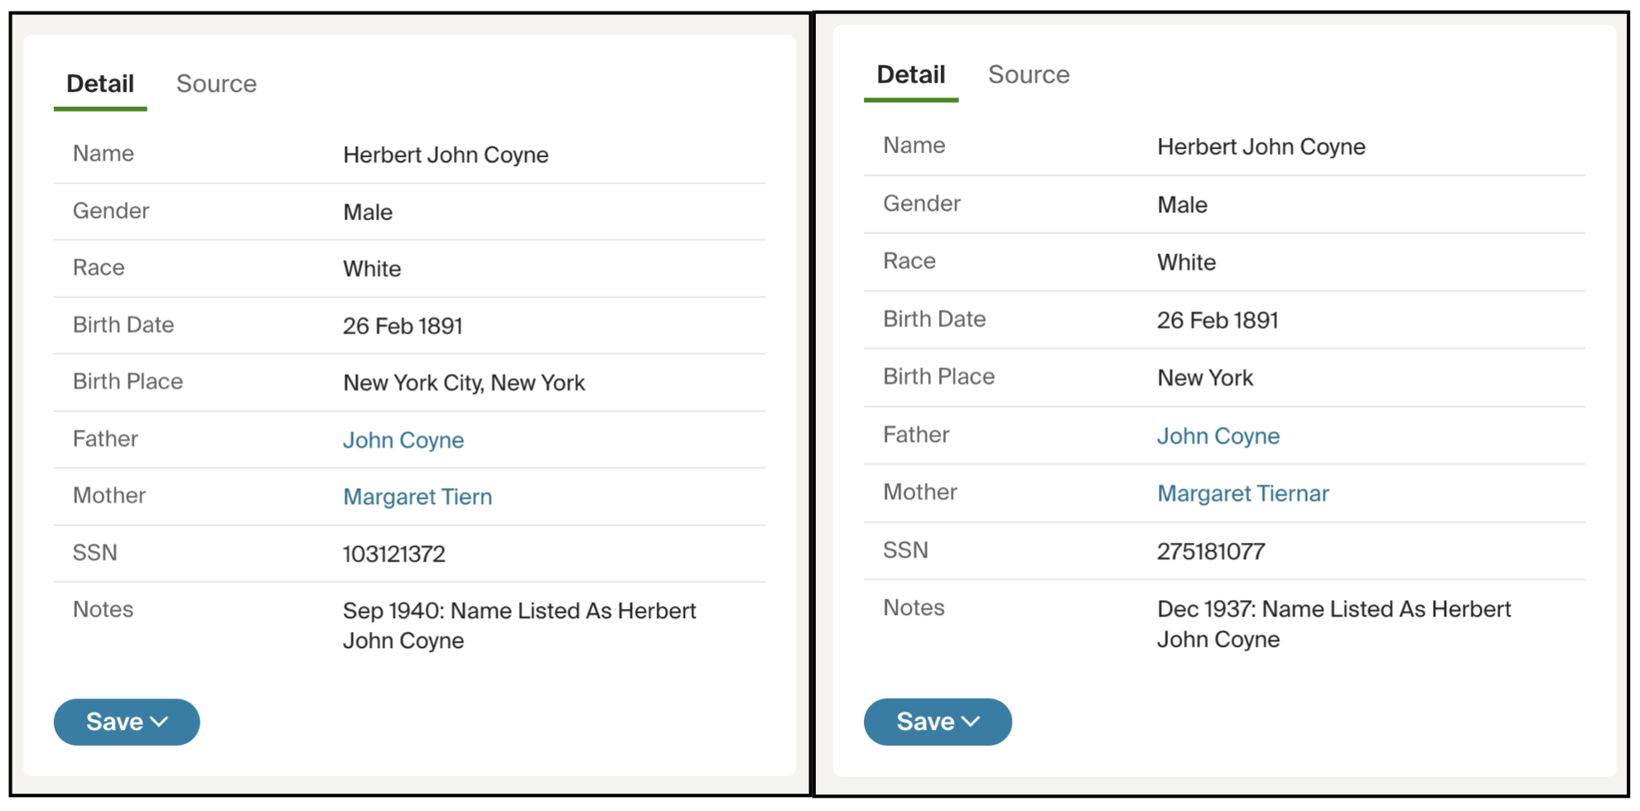
Task: Click the 26 Feb 1891 birth date in right record
Action: [x=1218, y=320]
